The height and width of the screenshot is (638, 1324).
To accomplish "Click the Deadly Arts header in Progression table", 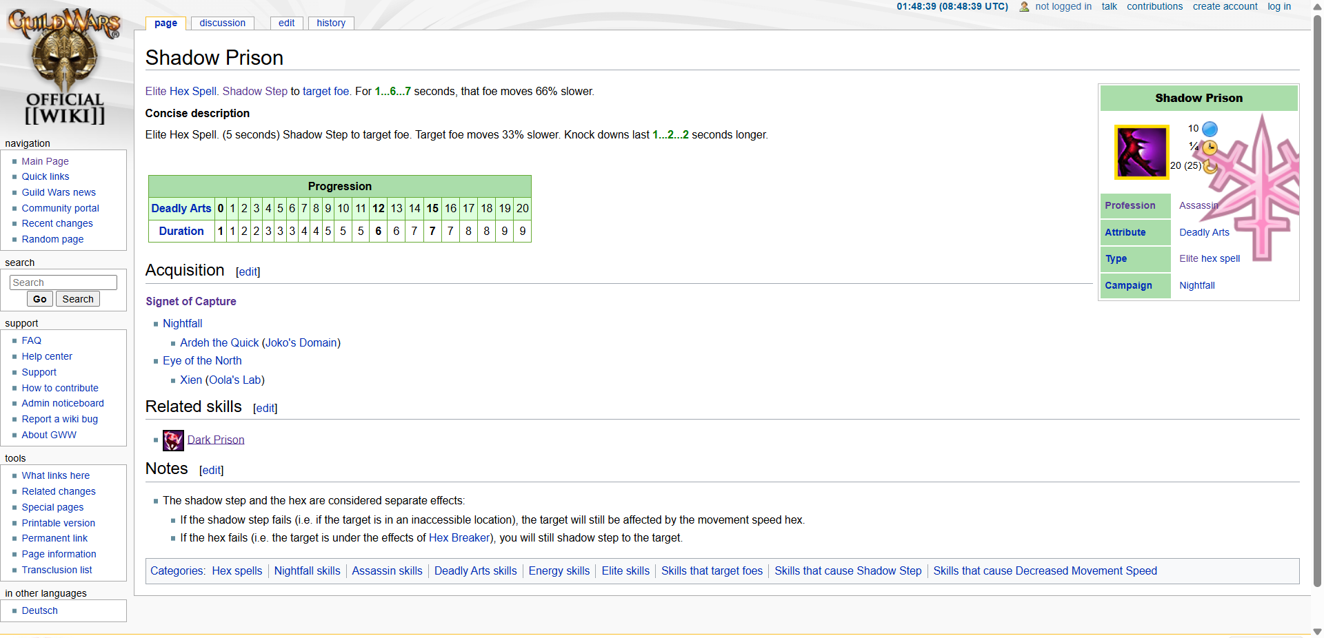I will pos(181,208).
